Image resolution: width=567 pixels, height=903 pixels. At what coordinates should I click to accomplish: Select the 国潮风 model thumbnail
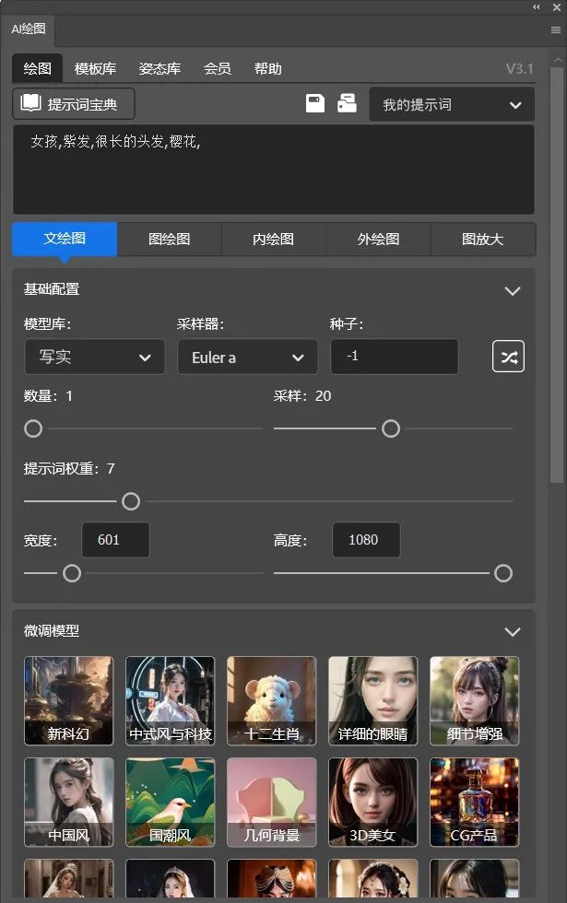170,803
